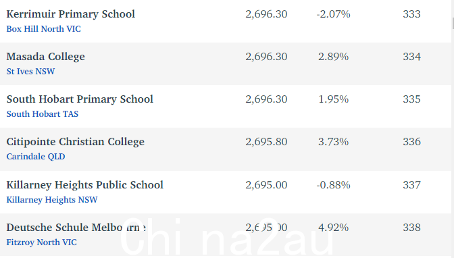Open the Killarney Heights NSW link

[52, 200]
